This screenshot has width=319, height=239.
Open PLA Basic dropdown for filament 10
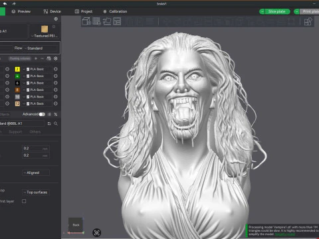tap(37, 97)
